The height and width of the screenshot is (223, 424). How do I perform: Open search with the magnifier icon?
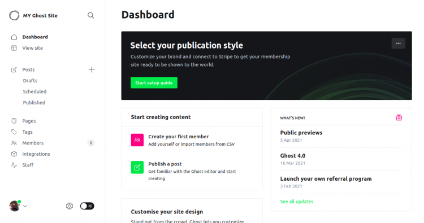click(91, 15)
